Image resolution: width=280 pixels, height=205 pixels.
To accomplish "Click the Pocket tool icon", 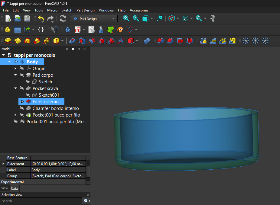I will click(73, 41).
